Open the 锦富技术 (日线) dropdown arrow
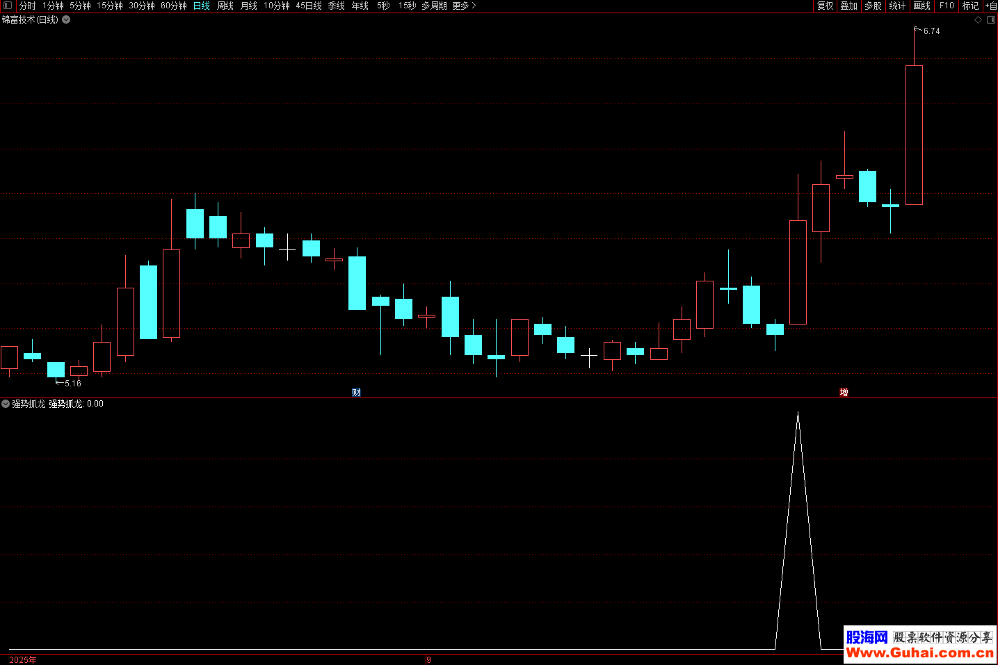The height and width of the screenshot is (665, 998). 66,19
